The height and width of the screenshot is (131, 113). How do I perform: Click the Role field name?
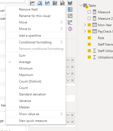[x=101, y=38]
